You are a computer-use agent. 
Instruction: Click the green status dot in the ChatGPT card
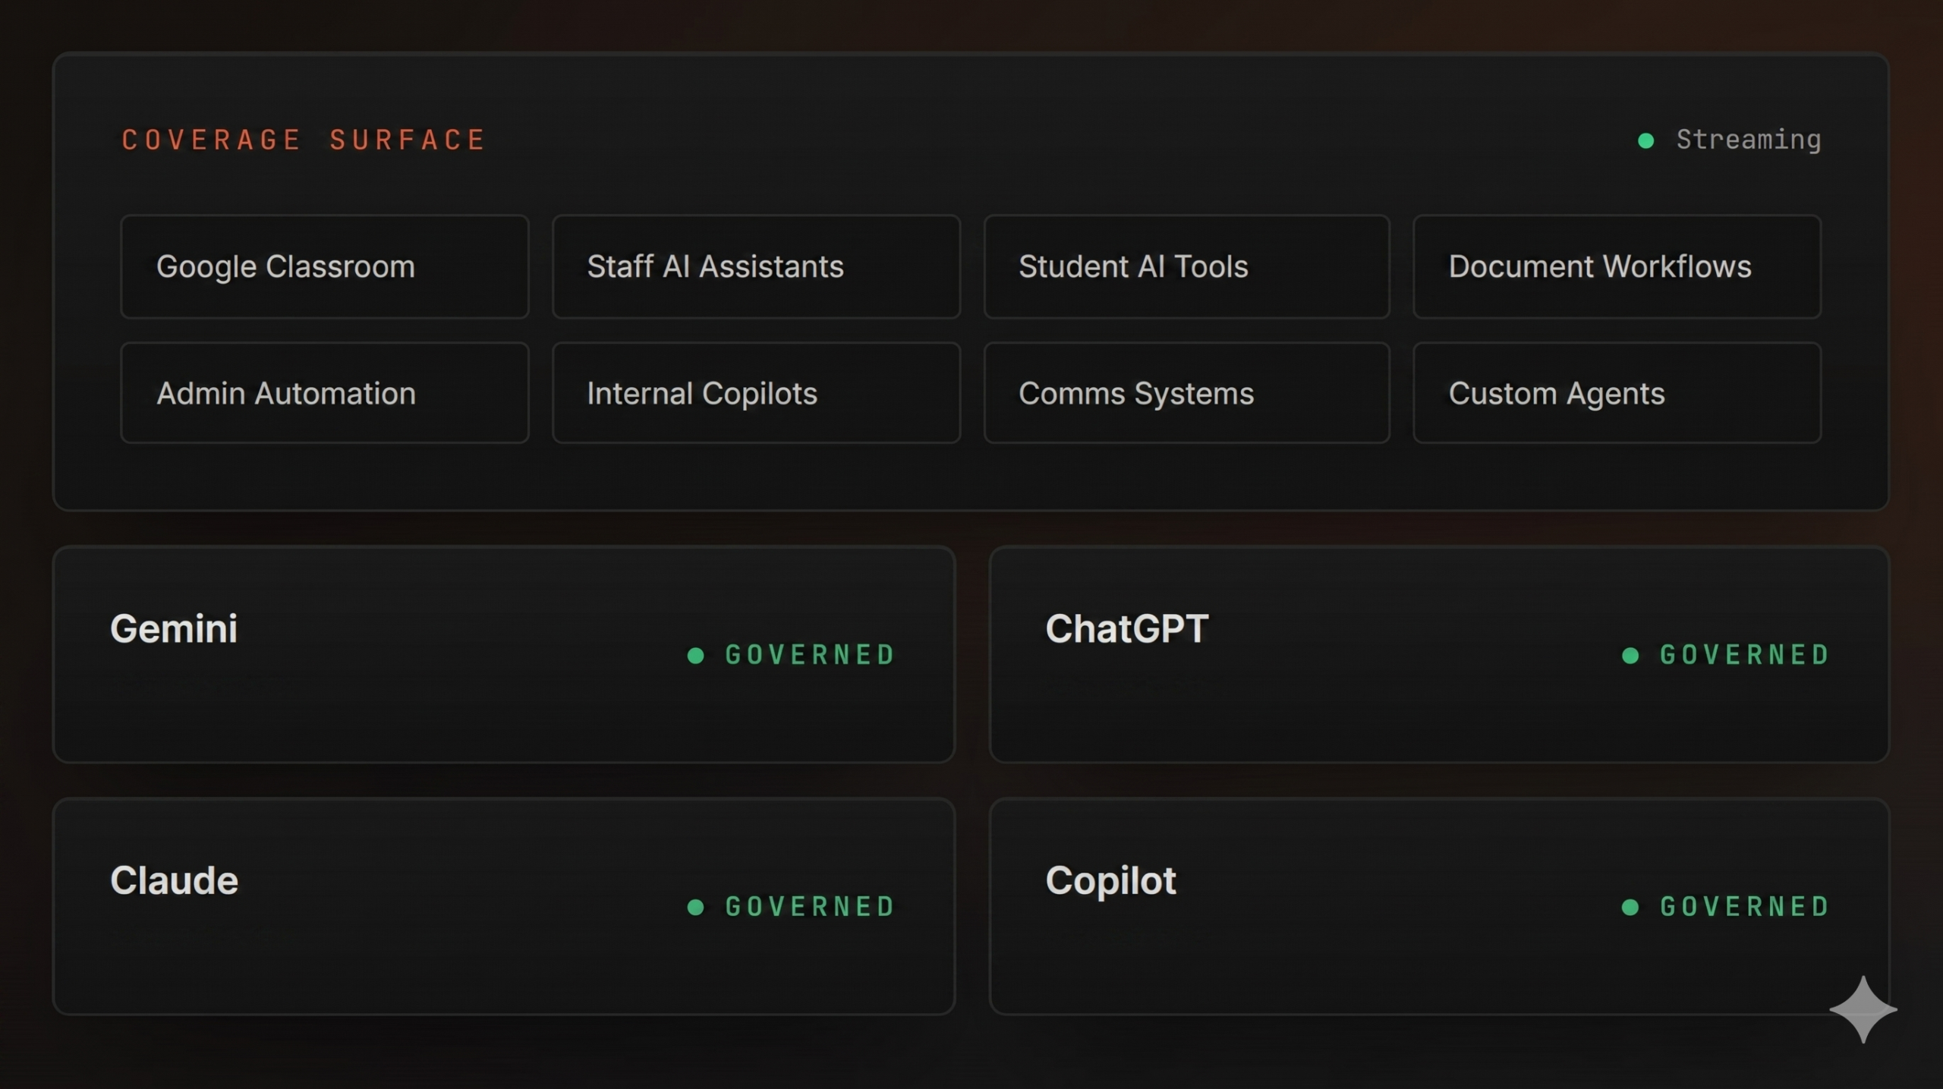(x=1630, y=655)
